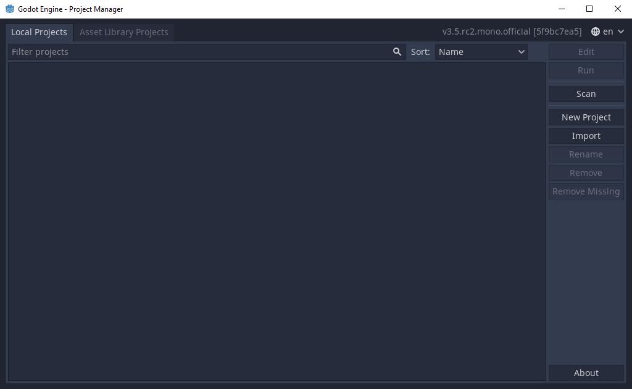Click the Remove Missing button
The image size is (632, 389).
tap(586, 191)
